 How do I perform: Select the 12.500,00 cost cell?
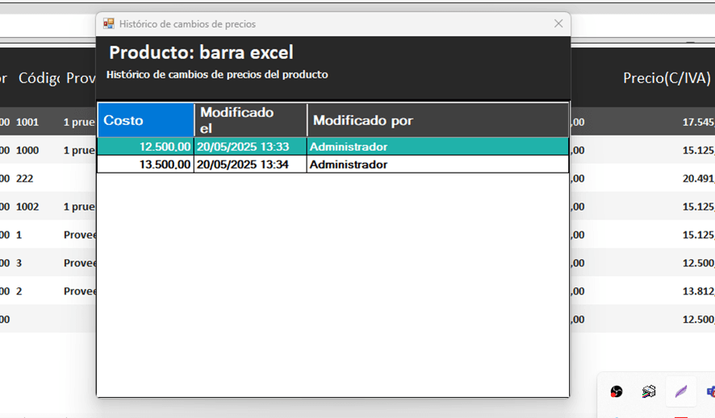[146, 147]
